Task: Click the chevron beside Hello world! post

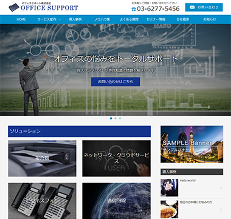Action: (221, 188)
